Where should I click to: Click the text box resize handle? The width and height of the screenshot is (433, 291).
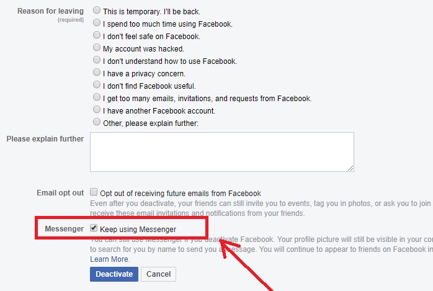pyautogui.click(x=350, y=168)
